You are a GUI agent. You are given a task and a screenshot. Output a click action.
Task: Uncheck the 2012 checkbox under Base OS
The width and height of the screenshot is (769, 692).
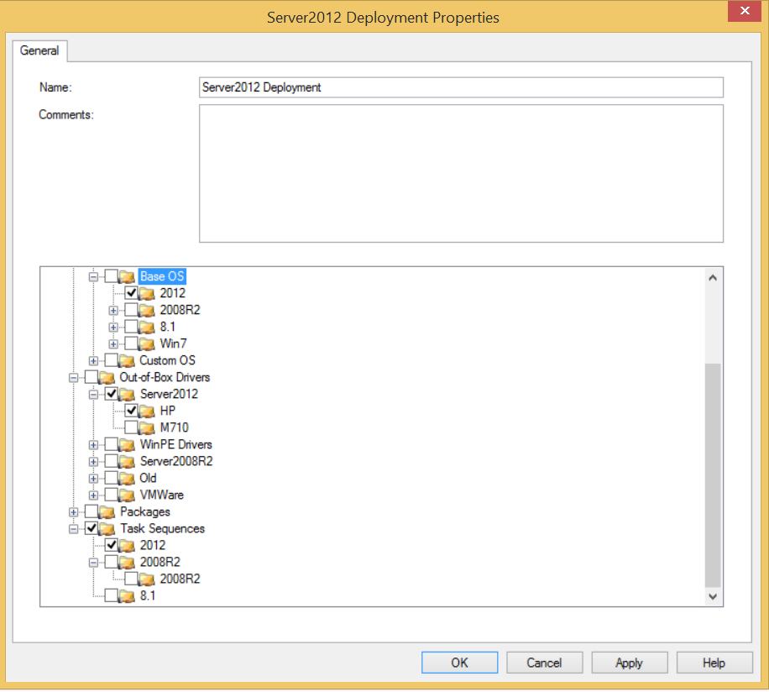coord(132,293)
